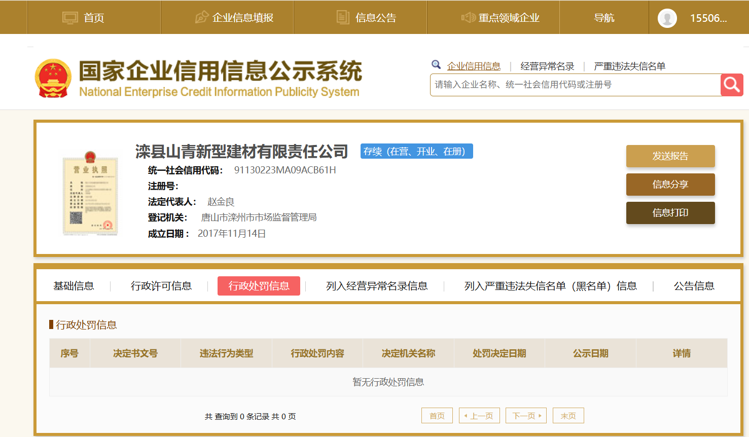Expand the 导航 menu
Viewport: 749px width, 437px height.
[x=604, y=18]
